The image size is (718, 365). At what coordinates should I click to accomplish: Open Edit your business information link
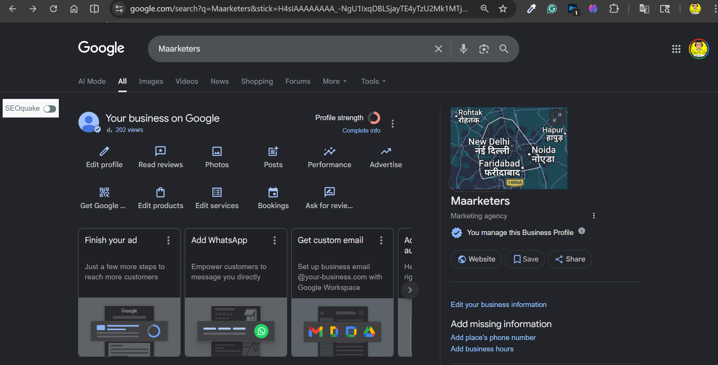(498, 304)
